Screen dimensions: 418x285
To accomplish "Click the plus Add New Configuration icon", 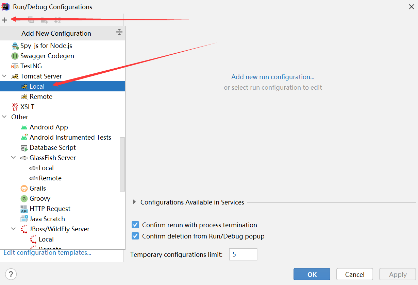I will coord(4,20).
